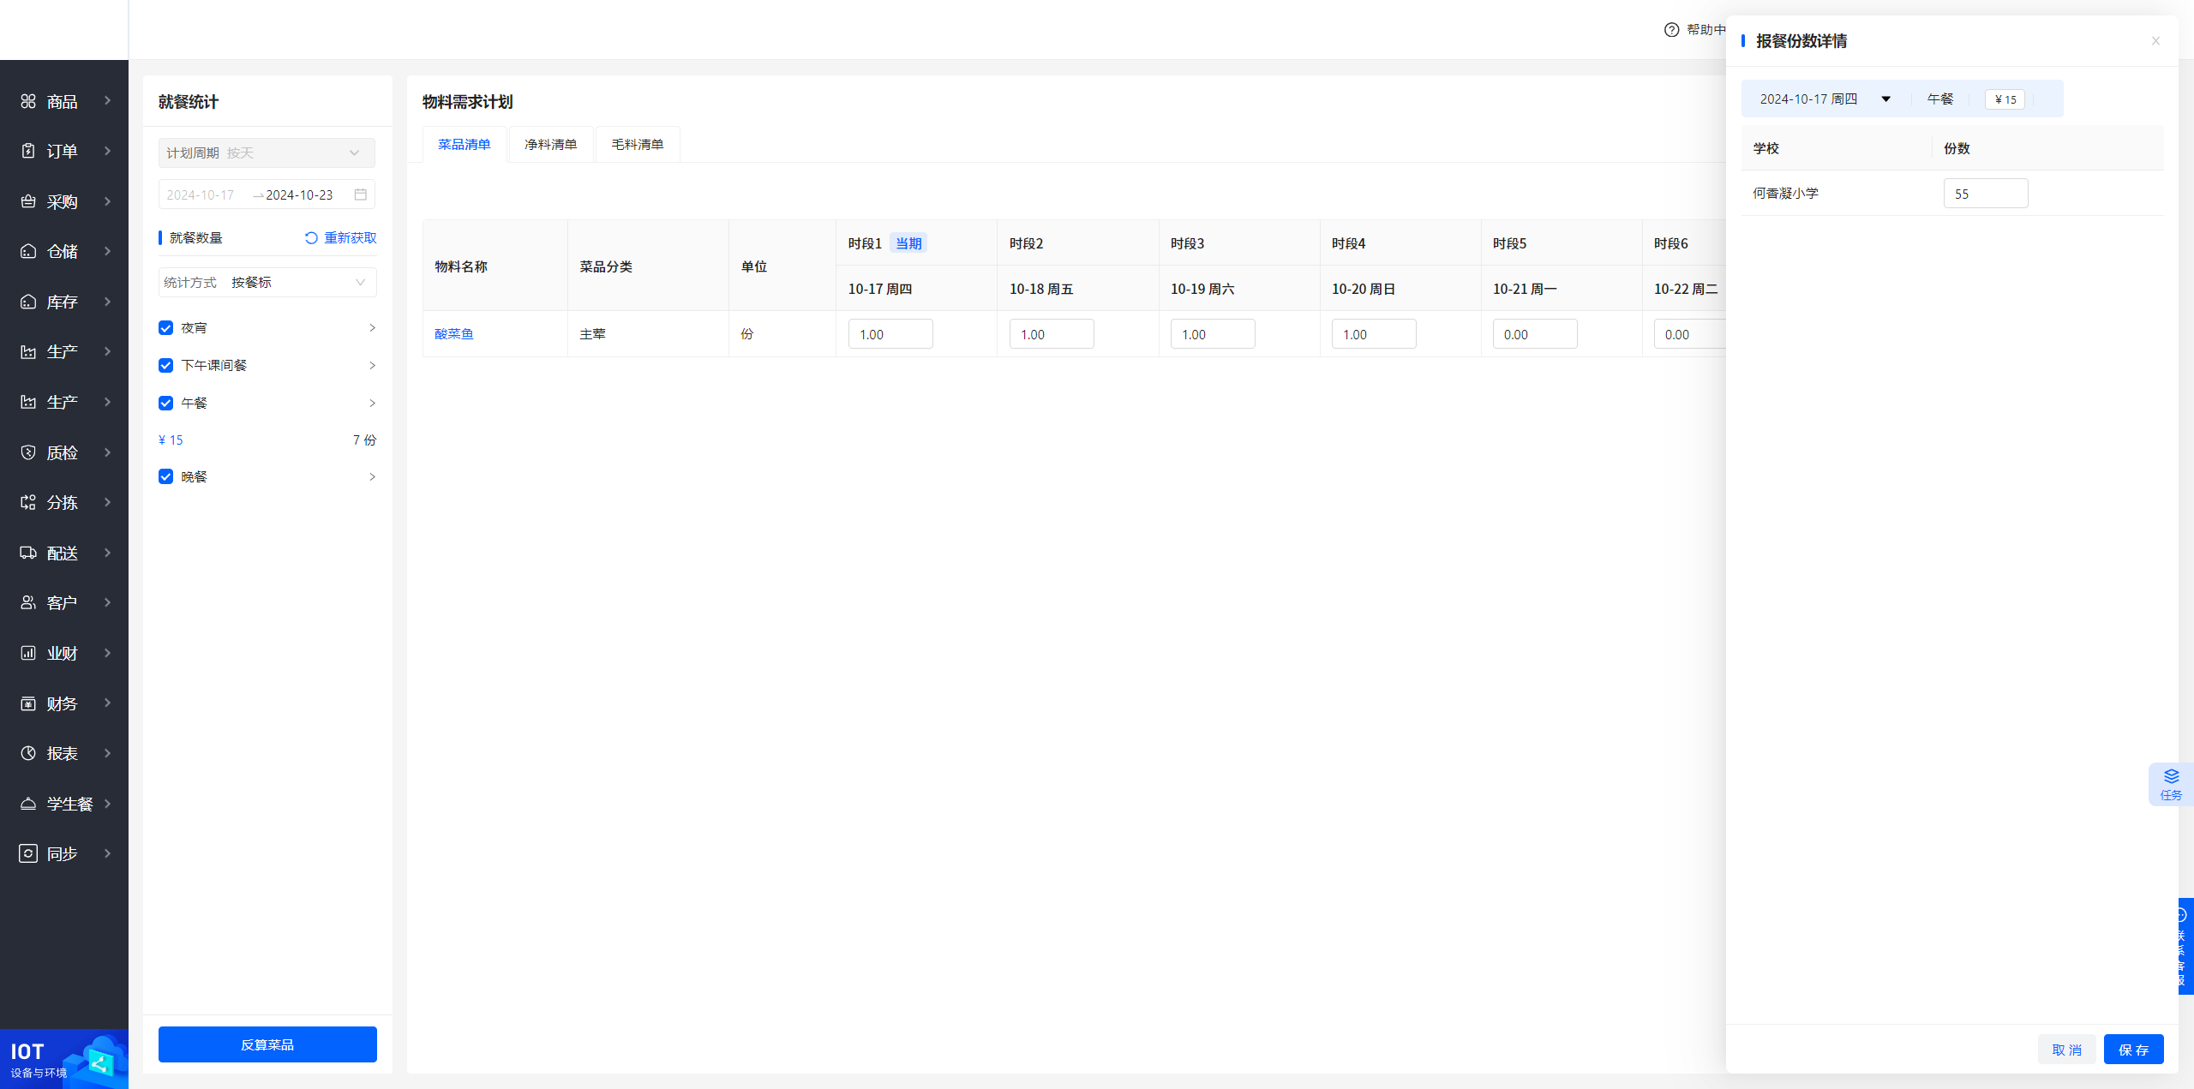Screen dimensions: 2194x1089
Task: Expand the 晚餐 row chevron
Action: 372,477
